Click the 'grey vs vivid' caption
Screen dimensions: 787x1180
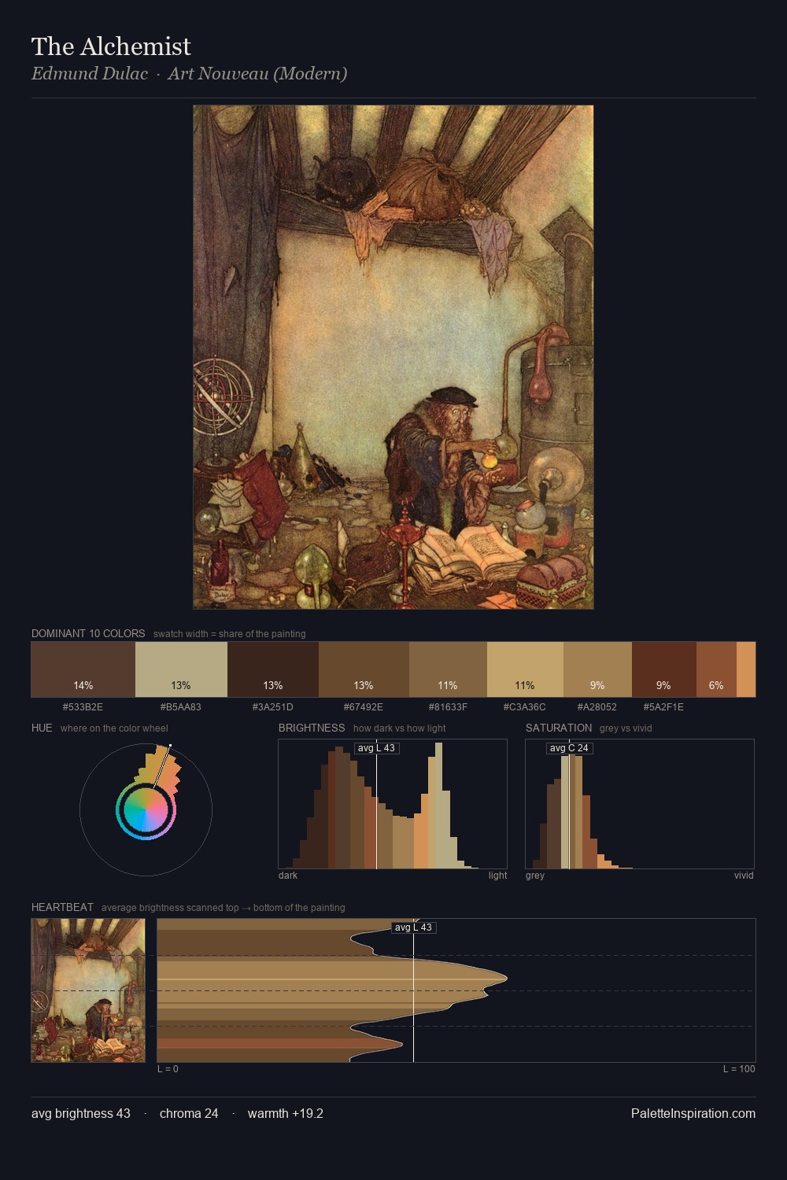point(626,728)
